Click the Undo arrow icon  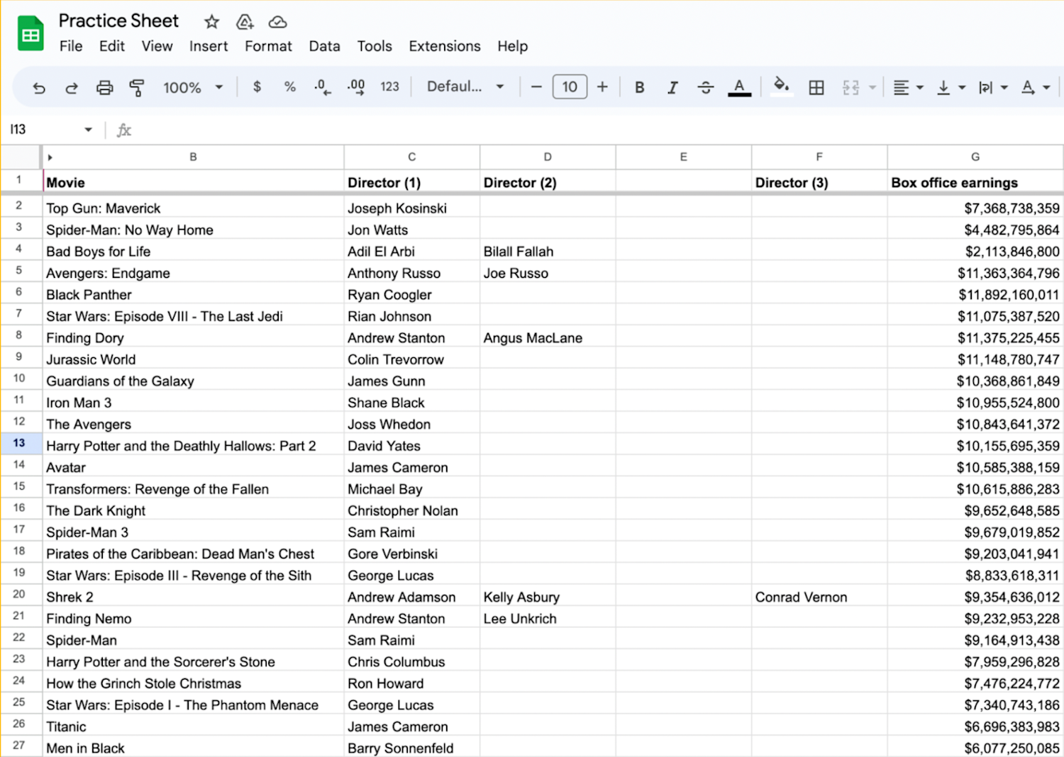coord(39,88)
